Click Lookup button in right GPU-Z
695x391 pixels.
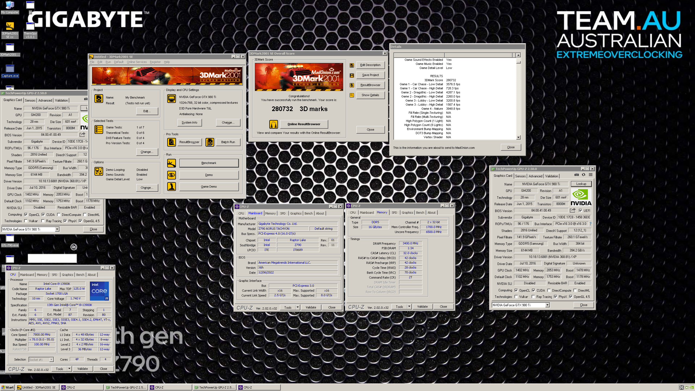[581, 184]
